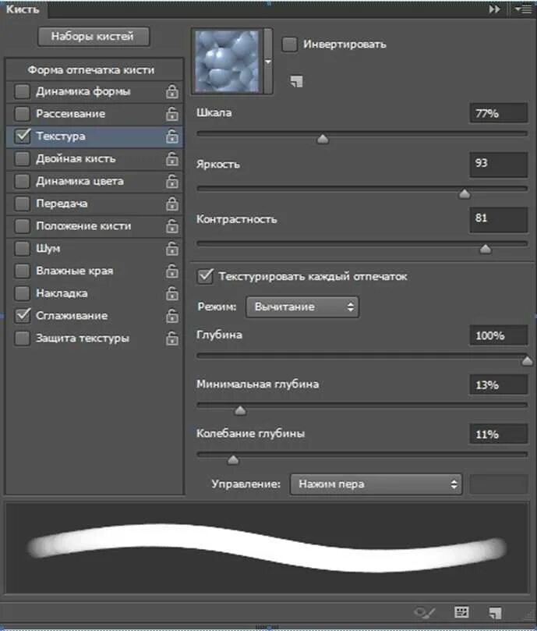Select the Динамика цвета row label

79,182
